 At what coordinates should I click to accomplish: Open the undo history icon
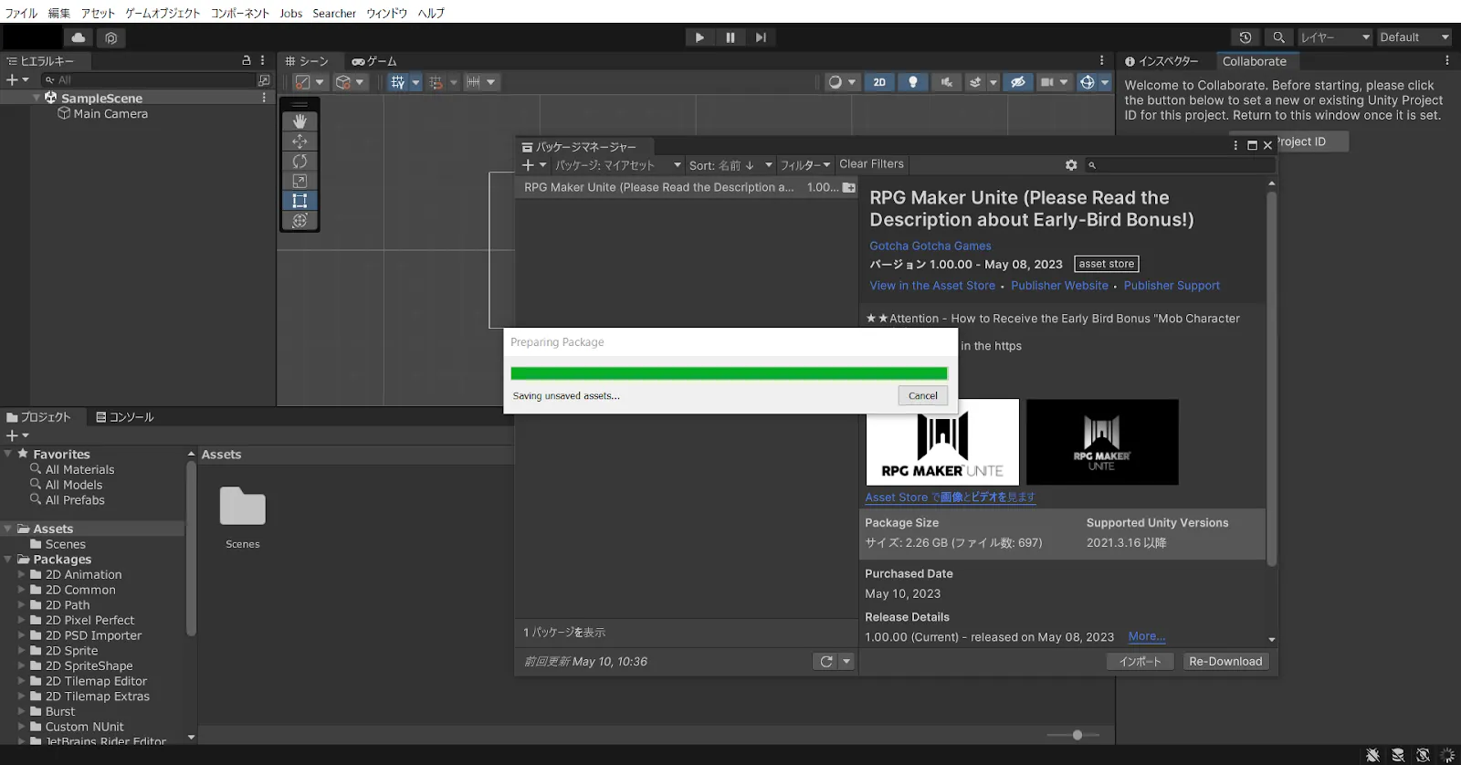(1246, 37)
